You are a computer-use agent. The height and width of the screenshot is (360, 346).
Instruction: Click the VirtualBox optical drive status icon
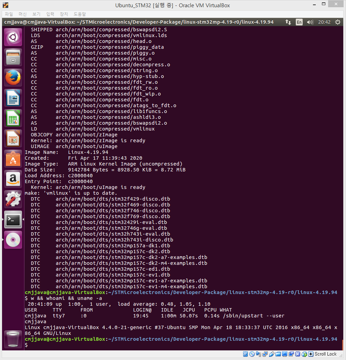[x=252, y=354]
